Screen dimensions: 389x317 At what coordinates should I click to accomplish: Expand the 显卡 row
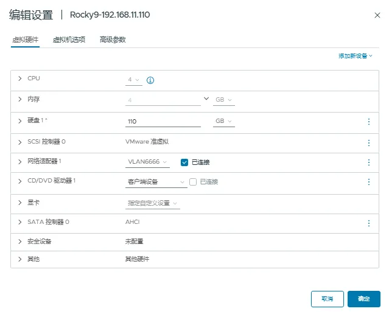click(x=20, y=203)
